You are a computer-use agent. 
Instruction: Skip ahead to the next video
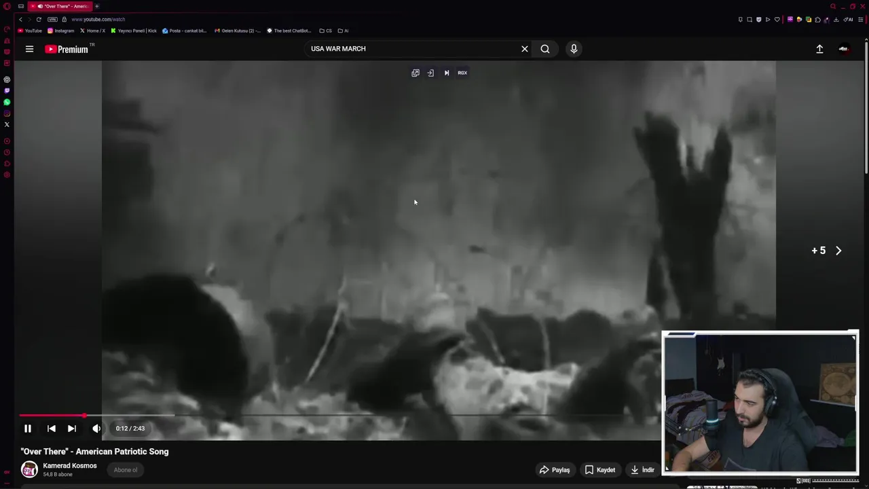click(x=71, y=429)
